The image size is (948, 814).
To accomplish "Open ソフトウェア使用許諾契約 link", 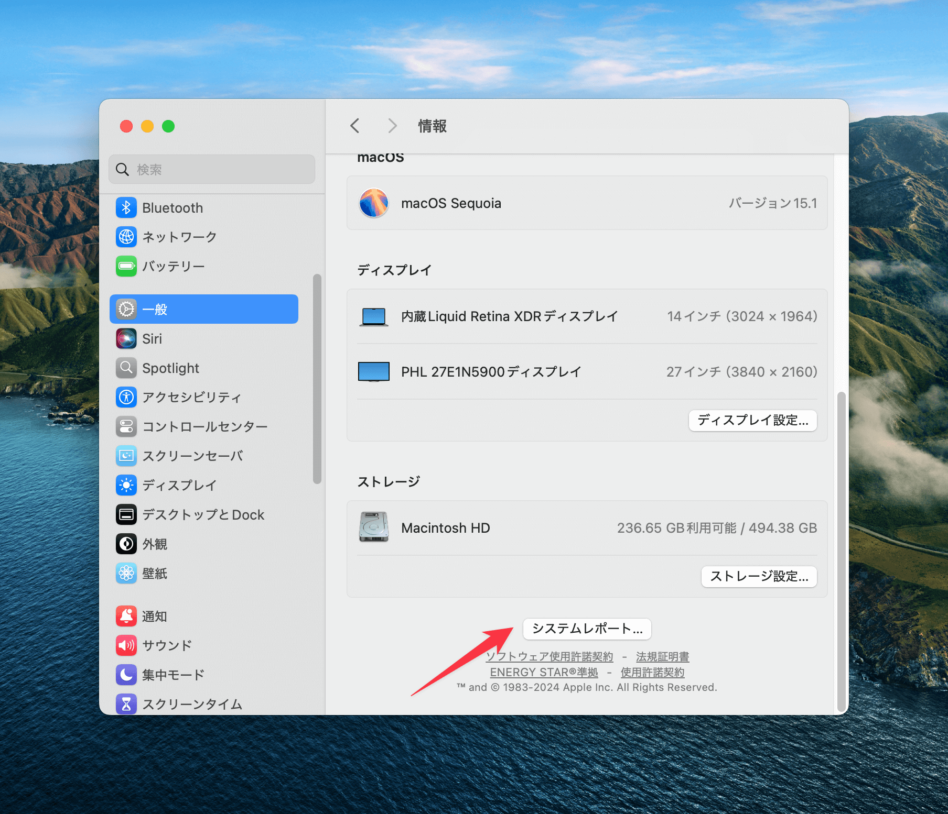I will (x=550, y=656).
